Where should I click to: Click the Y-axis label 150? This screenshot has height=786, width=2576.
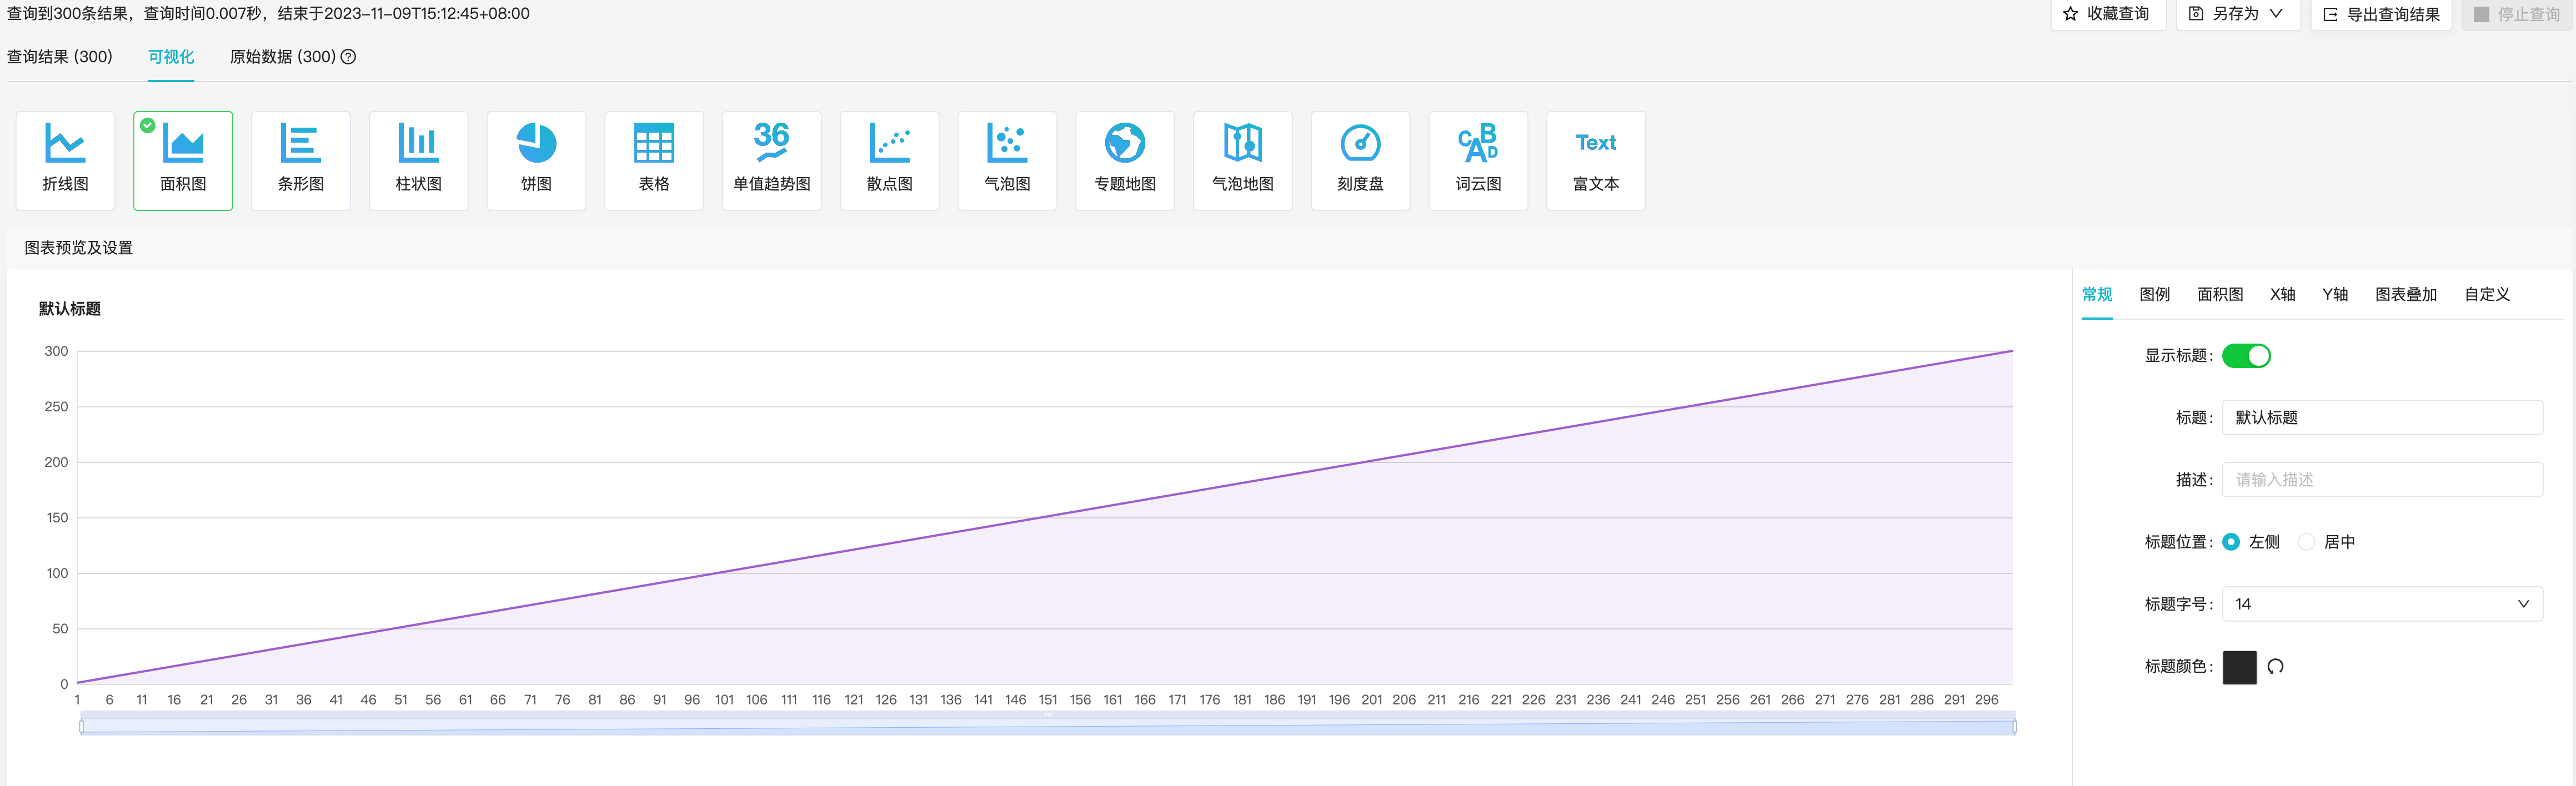pyautogui.click(x=56, y=518)
